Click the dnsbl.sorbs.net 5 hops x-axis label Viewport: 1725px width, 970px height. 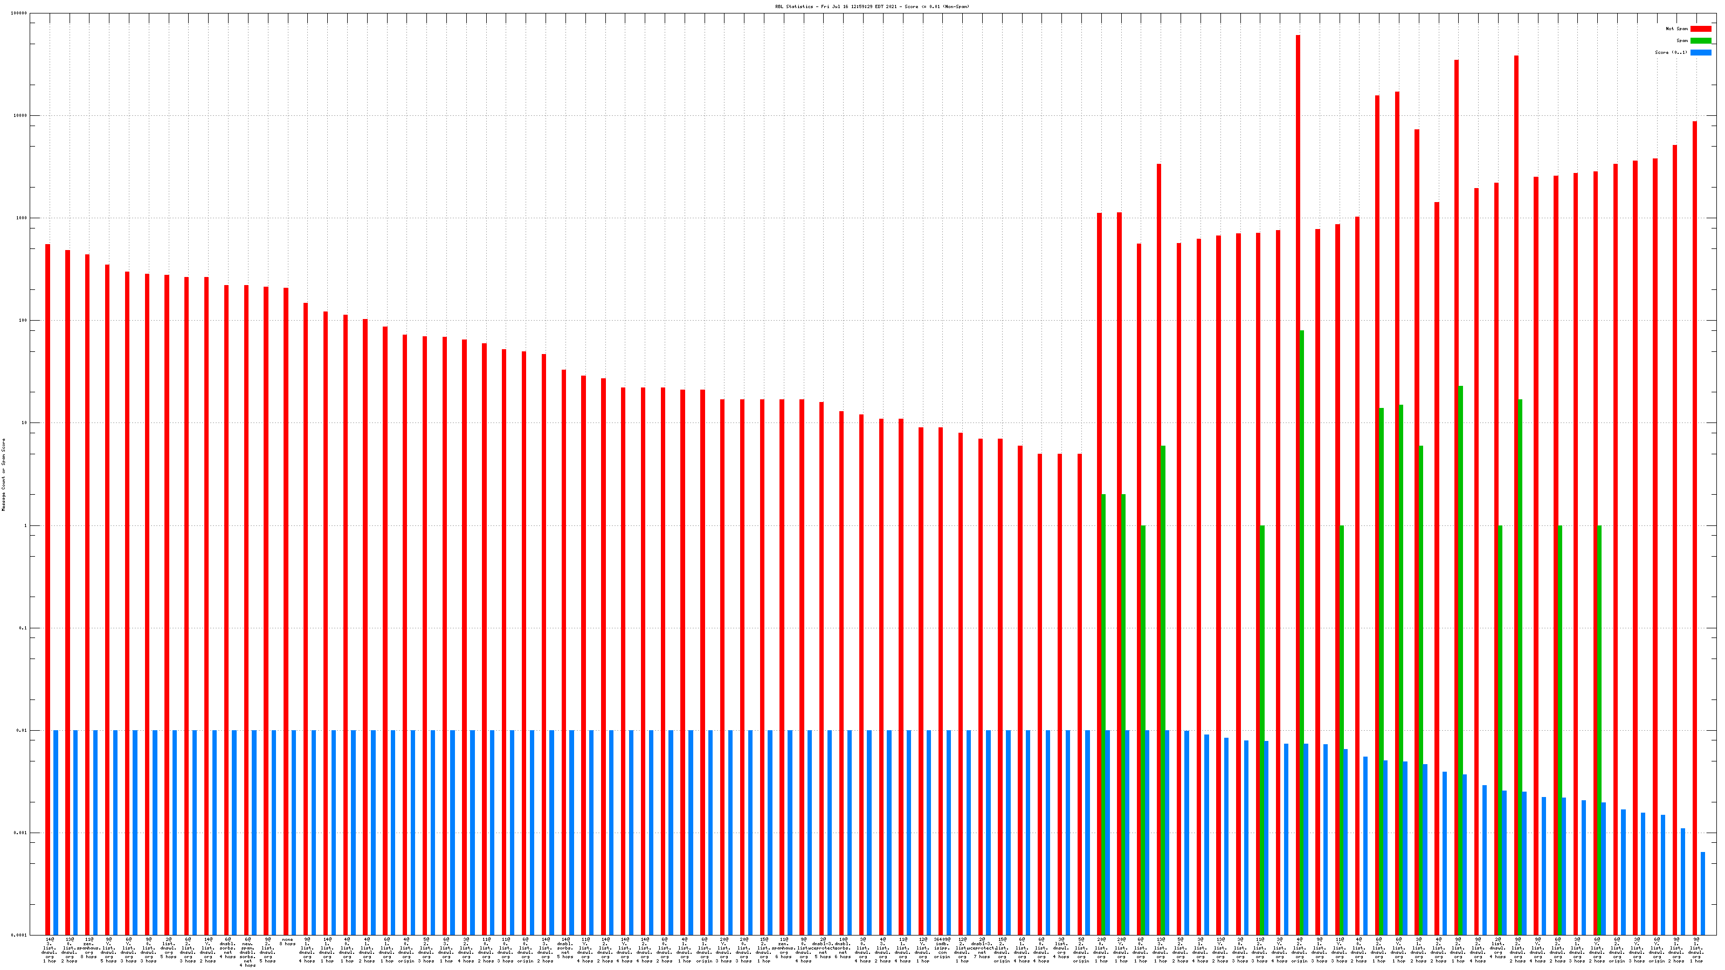(565, 948)
